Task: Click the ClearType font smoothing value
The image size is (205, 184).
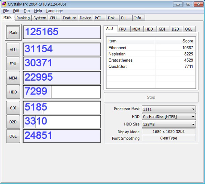Action: pos(169,138)
